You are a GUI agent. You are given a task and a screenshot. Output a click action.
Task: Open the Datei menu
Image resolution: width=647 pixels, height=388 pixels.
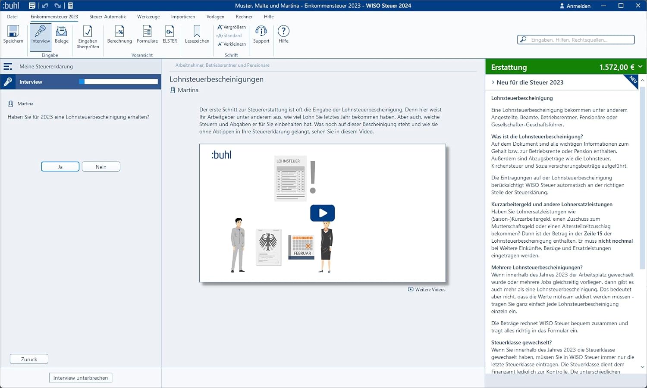coord(13,16)
